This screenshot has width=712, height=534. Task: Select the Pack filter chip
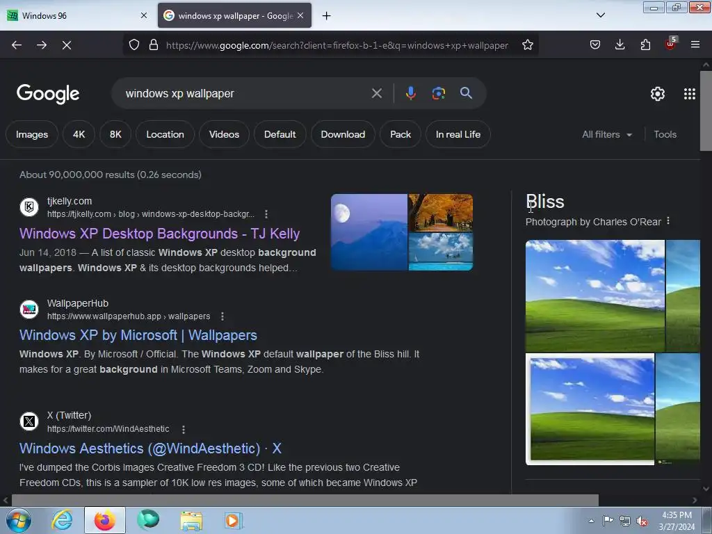(x=400, y=134)
